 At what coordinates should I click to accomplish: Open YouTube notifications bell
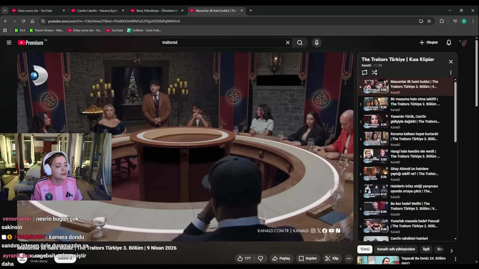449,43
